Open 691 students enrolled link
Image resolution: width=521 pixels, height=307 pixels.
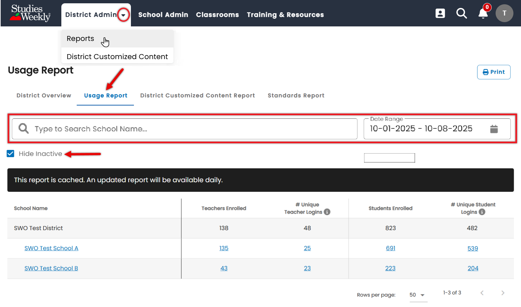[391, 248]
